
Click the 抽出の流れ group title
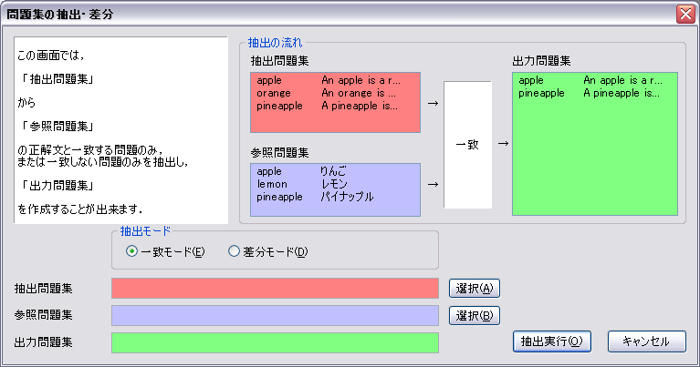(276, 43)
